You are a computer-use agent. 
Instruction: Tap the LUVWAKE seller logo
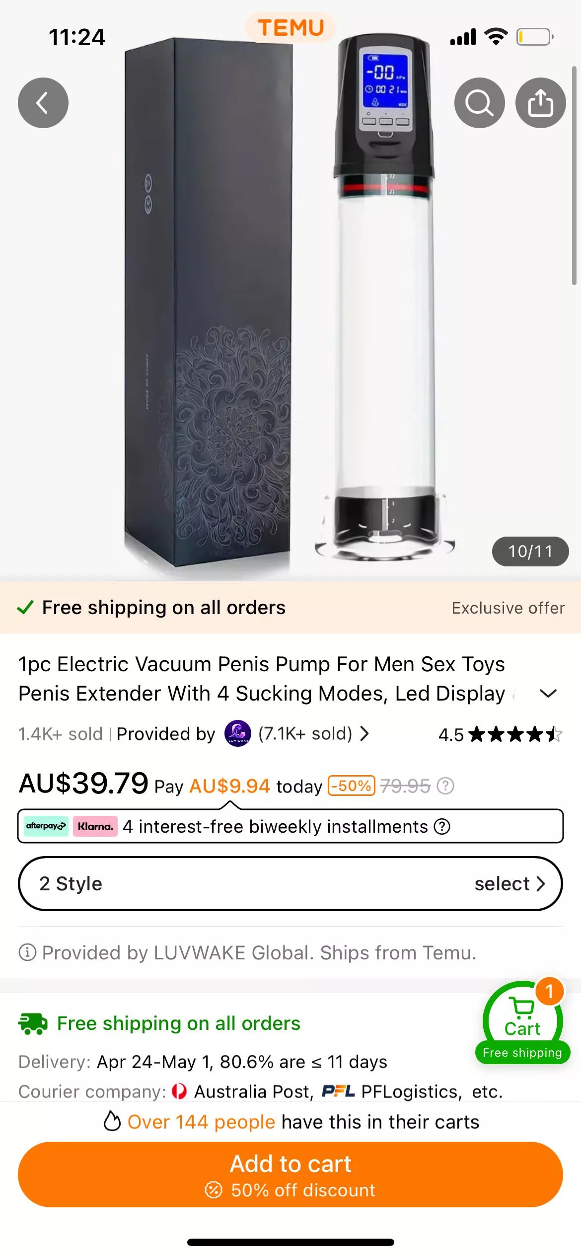[238, 733]
